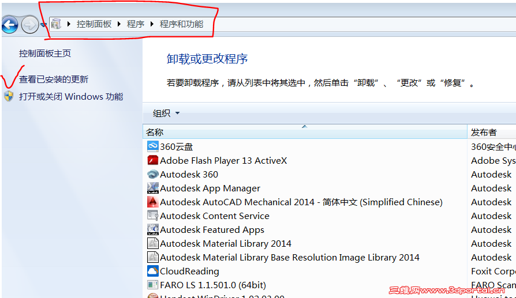Select Autodesk Featured Apps entry
The height and width of the screenshot is (298, 516).
[x=212, y=229]
